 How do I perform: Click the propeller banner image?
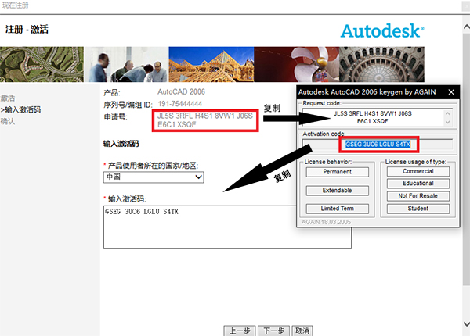[297, 64]
